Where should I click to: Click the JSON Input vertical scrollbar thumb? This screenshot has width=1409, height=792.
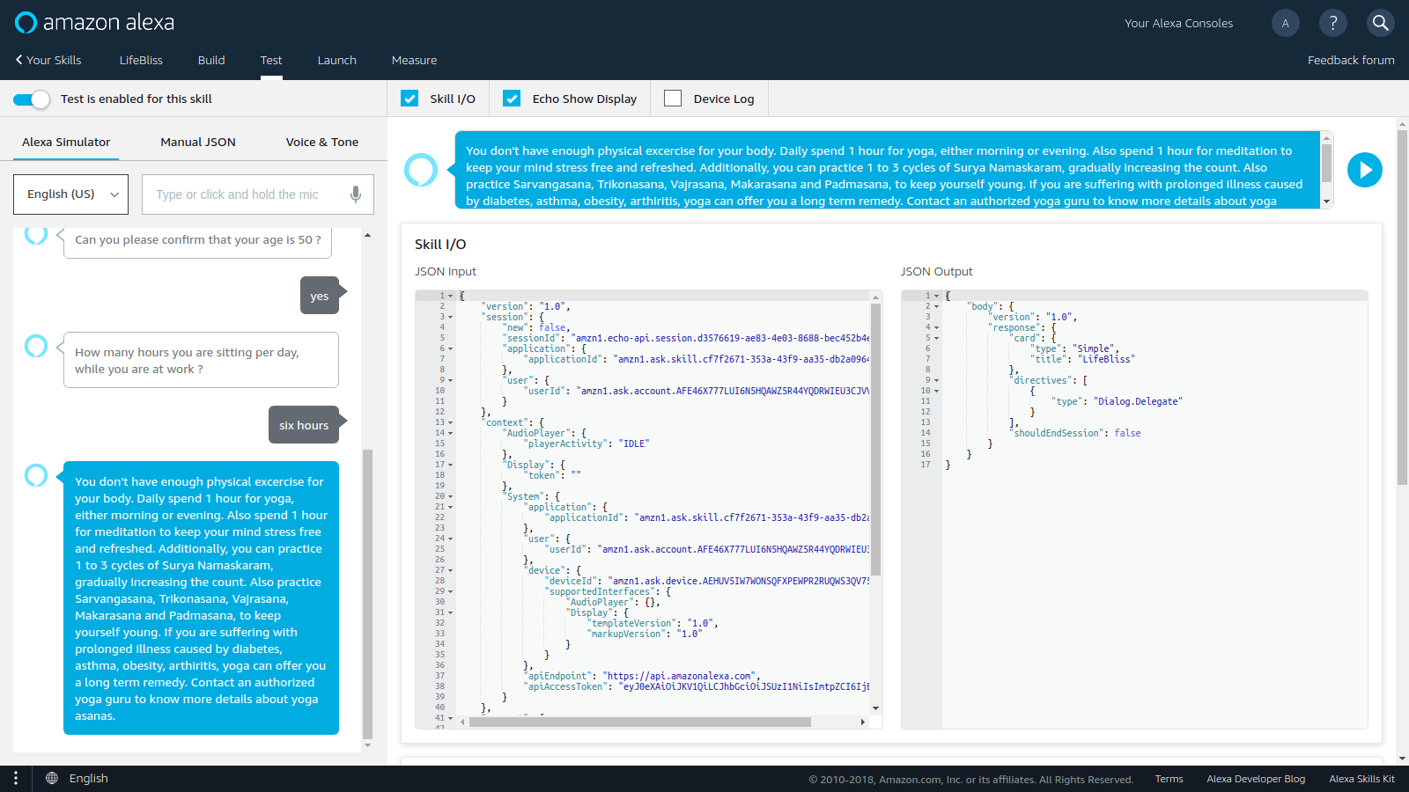(875, 438)
